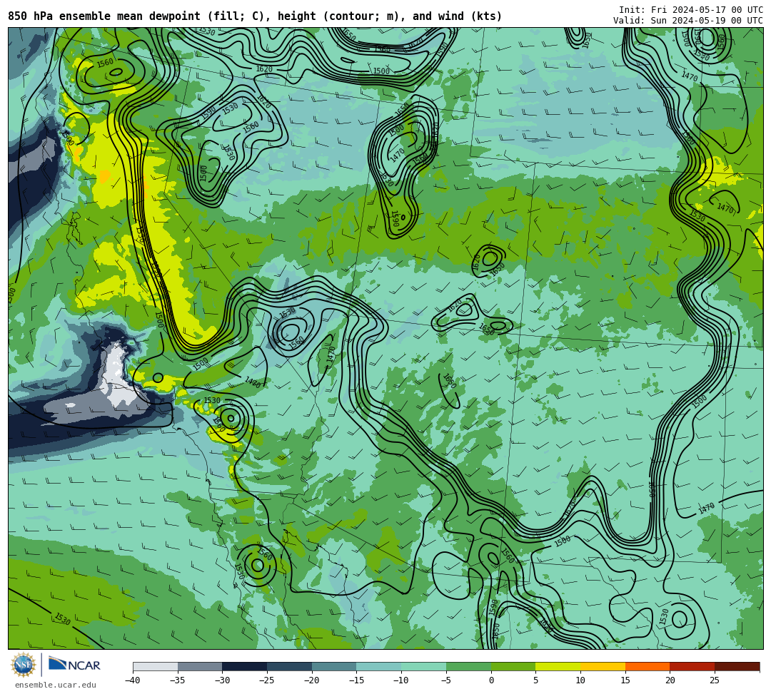Pick the mint -10 to -5 colorbar swatch
771x694 pixels.
click(424, 666)
